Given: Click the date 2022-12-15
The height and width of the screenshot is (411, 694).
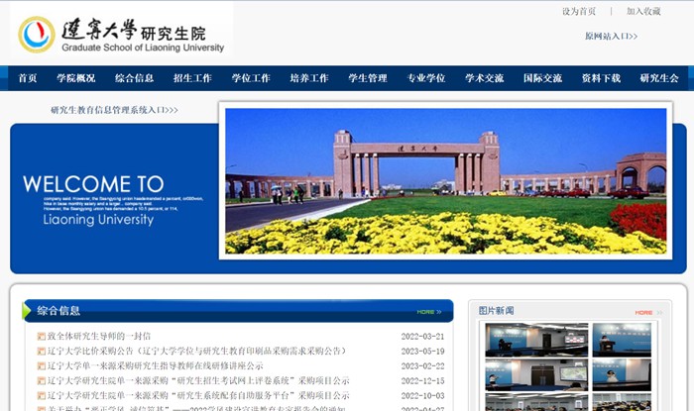Looking at the screenshot, I should click(422, 381).
